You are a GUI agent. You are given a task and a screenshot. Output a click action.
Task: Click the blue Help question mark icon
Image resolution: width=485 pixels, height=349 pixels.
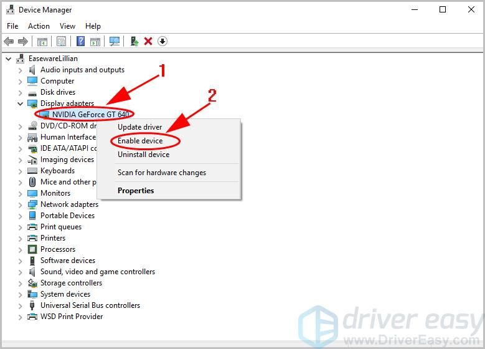(x=80, y=42)
